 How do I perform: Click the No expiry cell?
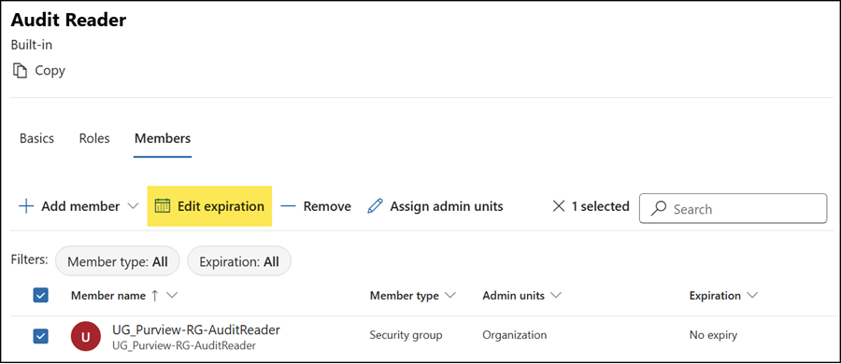tap(713, 336)
